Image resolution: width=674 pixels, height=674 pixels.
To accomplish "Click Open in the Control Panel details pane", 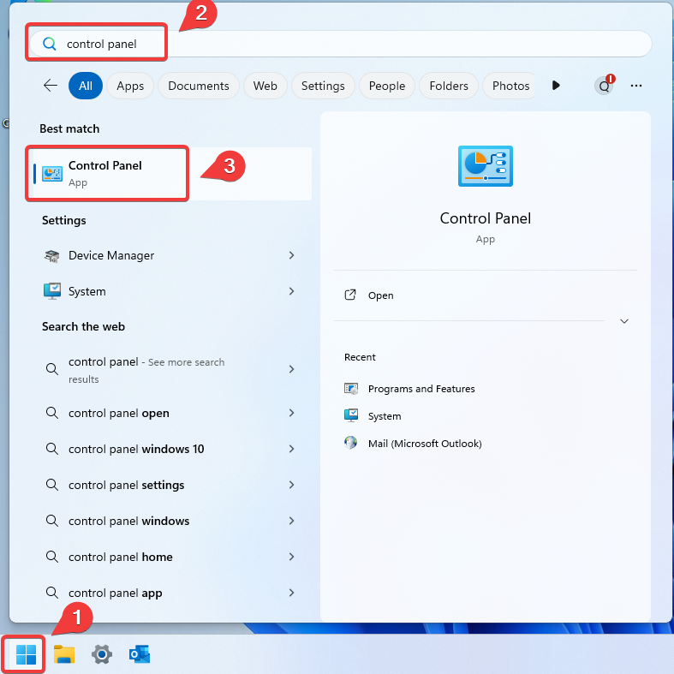I will point(380,295).
